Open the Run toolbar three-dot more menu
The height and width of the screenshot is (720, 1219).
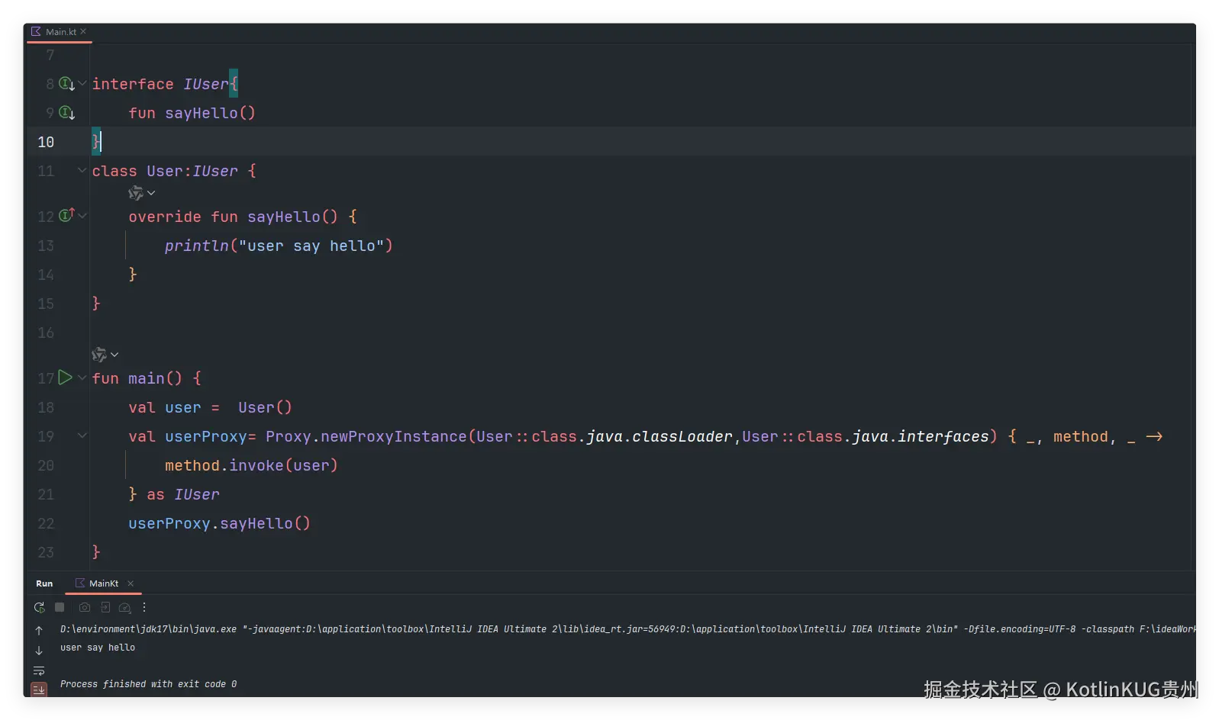click(144, 607)
